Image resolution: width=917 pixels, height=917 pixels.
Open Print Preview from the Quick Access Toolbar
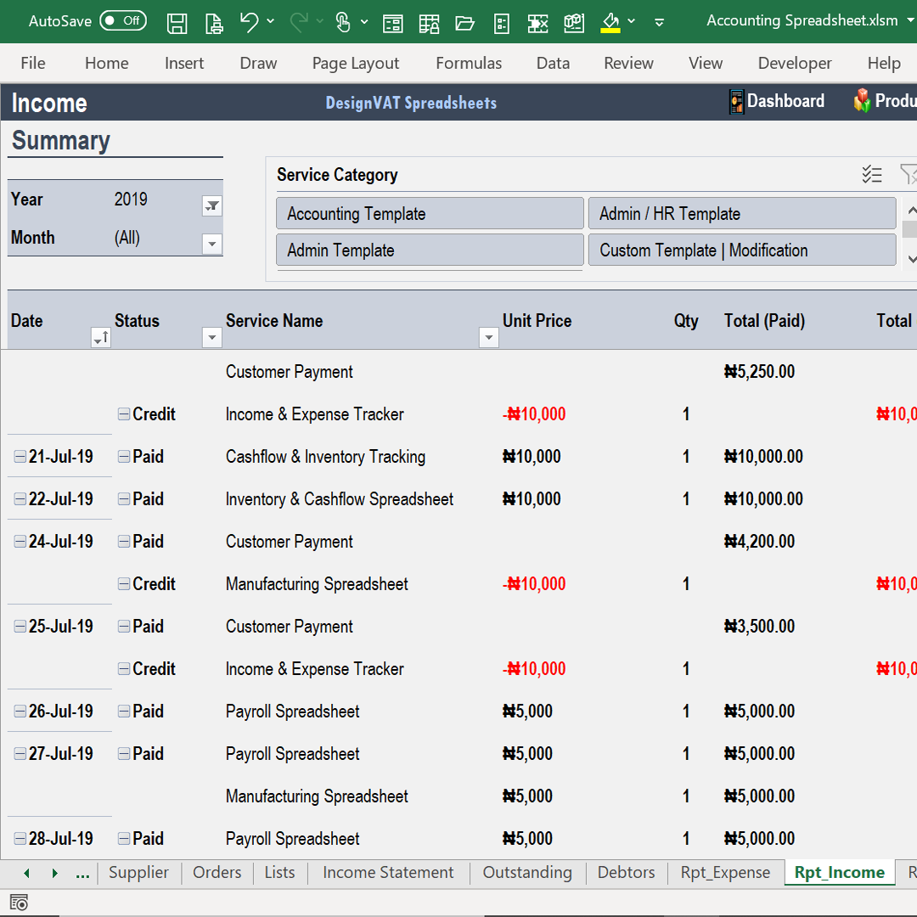(214, 23)
